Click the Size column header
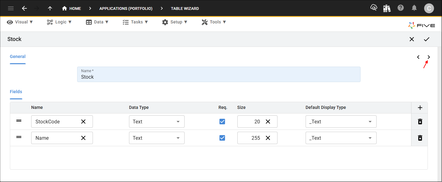Screen dimensions: 442x182 click(x=241, y=108)
